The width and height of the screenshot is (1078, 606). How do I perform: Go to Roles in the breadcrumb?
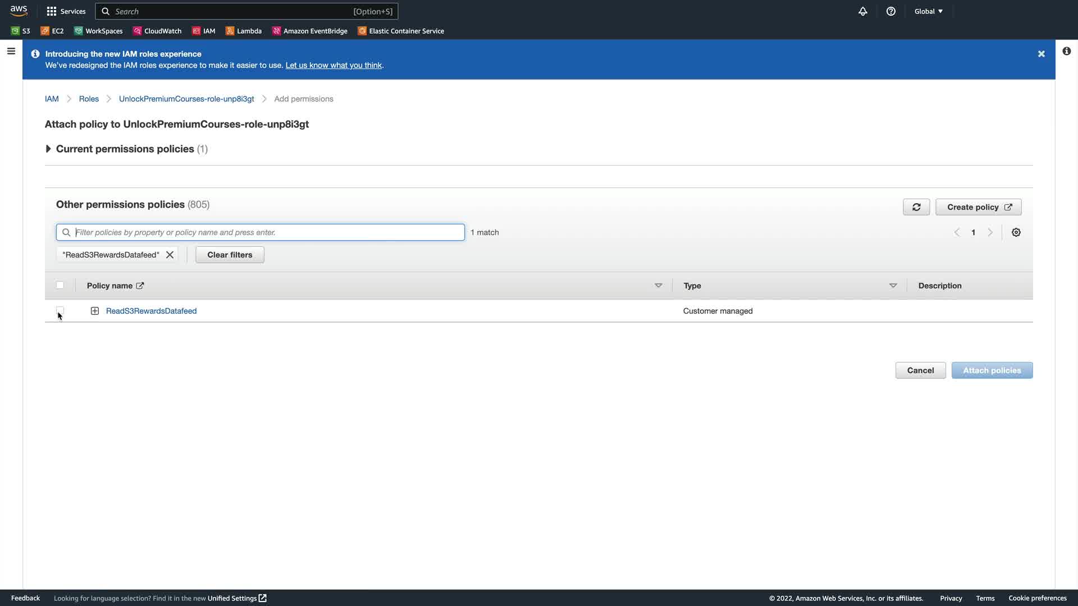pos(89,99)
